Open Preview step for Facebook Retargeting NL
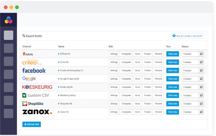Screen dimensions: 216x136 (x=158, y=71)
